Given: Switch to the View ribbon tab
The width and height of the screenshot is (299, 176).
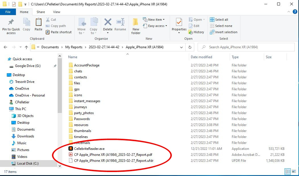Looking at the screenshot, I should (x=57, y=12).
